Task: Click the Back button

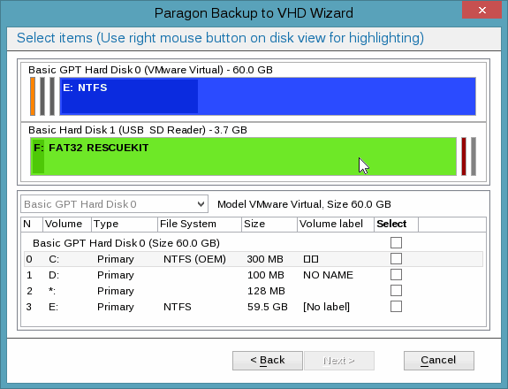Action: (x=268, y=361)
